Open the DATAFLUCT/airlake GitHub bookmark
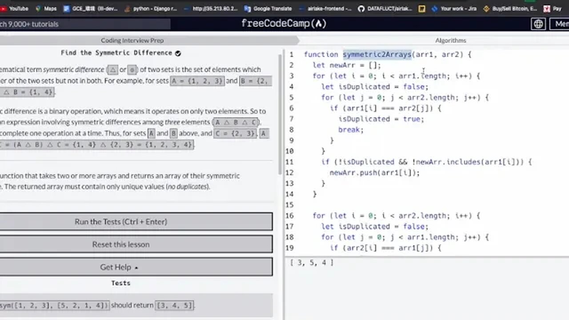569x320 pixels. [x=385, y=8]
